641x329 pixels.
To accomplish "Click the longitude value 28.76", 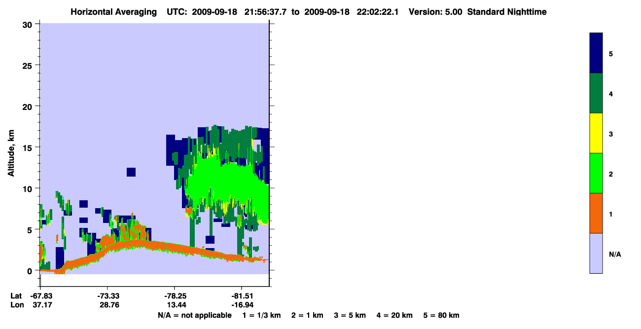I will coord(109,305).
